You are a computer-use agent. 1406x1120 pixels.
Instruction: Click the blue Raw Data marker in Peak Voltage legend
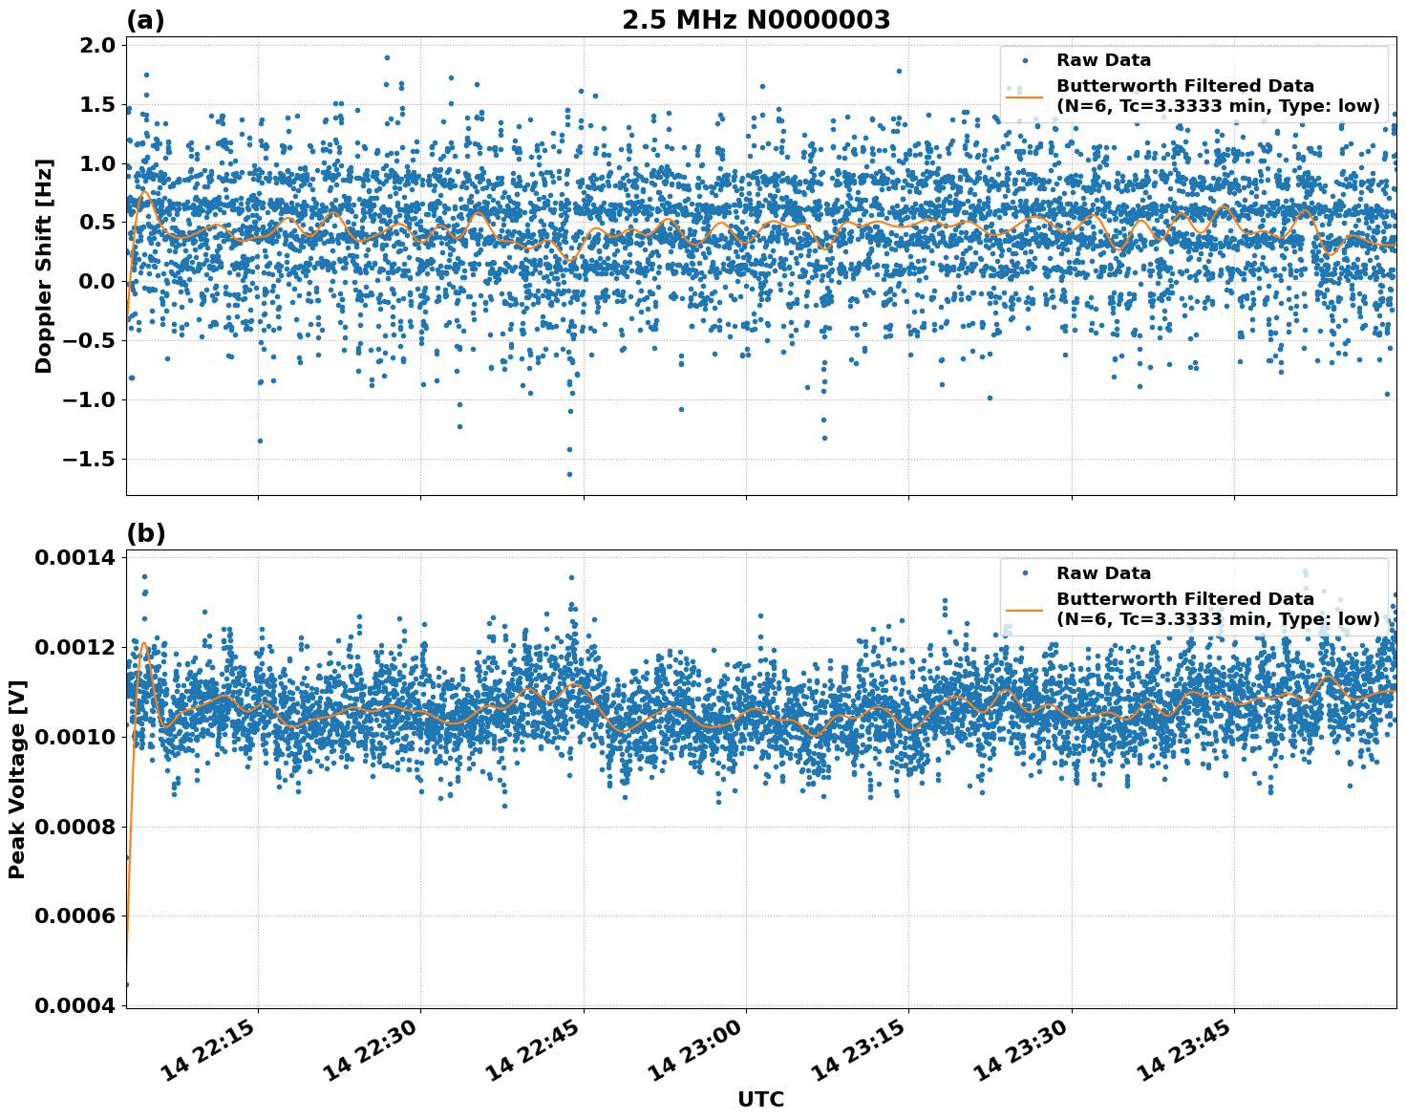click(1025, 572)
